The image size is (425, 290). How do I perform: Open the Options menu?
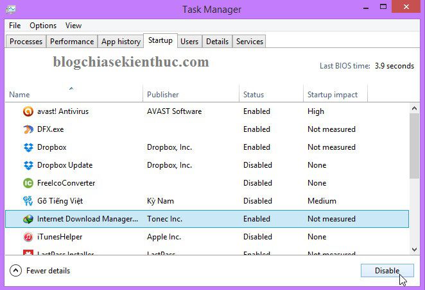pyautogui.click(x=43, y=26)
